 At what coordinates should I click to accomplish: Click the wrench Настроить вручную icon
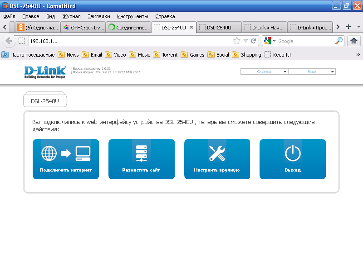[x=217, y=153]
